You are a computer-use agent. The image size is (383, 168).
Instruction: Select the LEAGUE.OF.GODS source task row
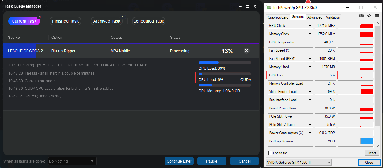[x=131, y=51]
